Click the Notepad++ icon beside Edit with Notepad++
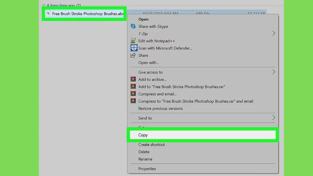Image resolution: width=313 pixels, height=176 pixels. coord(133,41)
